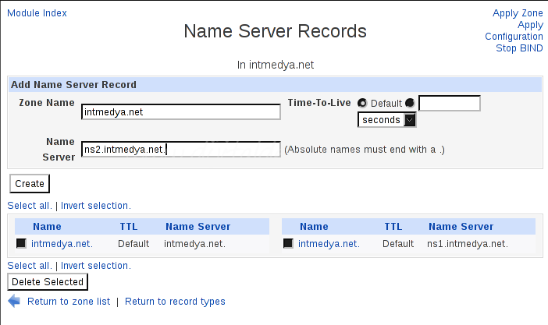Go to Return to record types

pyautogui.click(x=175, y=302)
